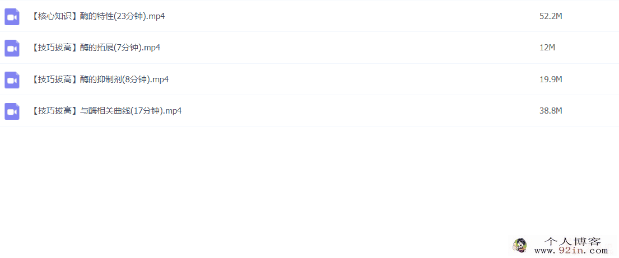Click the video icon beside 酶的特性 file
619x258 pixels.
pos(12,17)
